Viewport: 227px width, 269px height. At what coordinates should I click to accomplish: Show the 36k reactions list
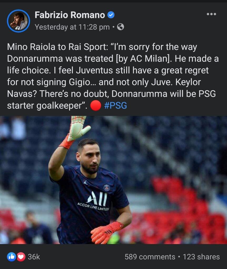click(x=34, y=257)
